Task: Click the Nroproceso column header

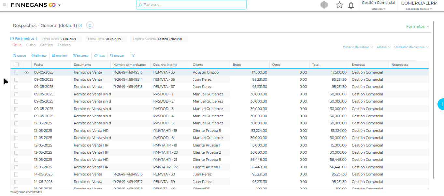Action: [409, 64]
